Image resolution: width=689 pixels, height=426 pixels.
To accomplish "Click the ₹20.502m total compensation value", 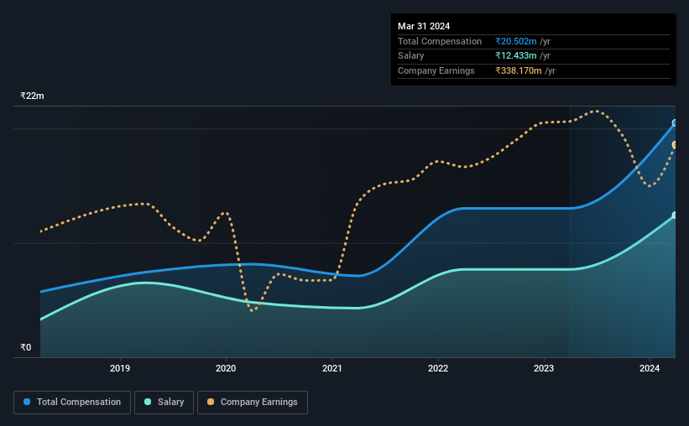I will (x=516, y=41).
